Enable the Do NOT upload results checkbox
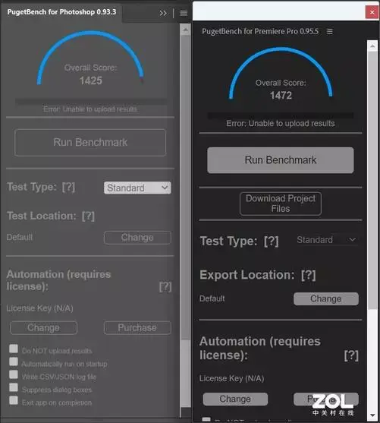Viewport: 380px width, 423px height. click(x=14, y=349)
